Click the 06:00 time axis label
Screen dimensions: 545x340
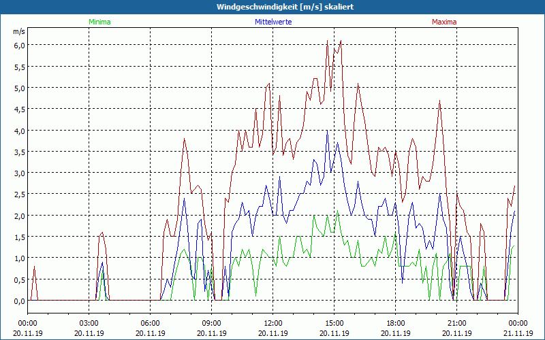point(151,323)
